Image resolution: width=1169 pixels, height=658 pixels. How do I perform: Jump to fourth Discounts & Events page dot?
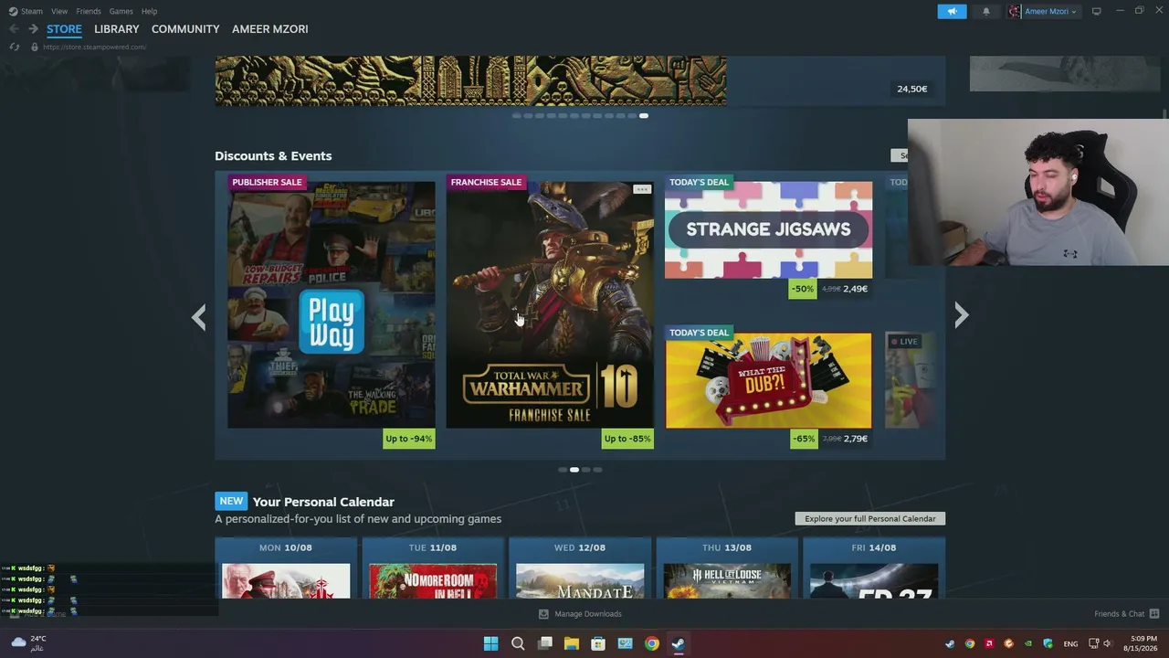tap(598, 470)
